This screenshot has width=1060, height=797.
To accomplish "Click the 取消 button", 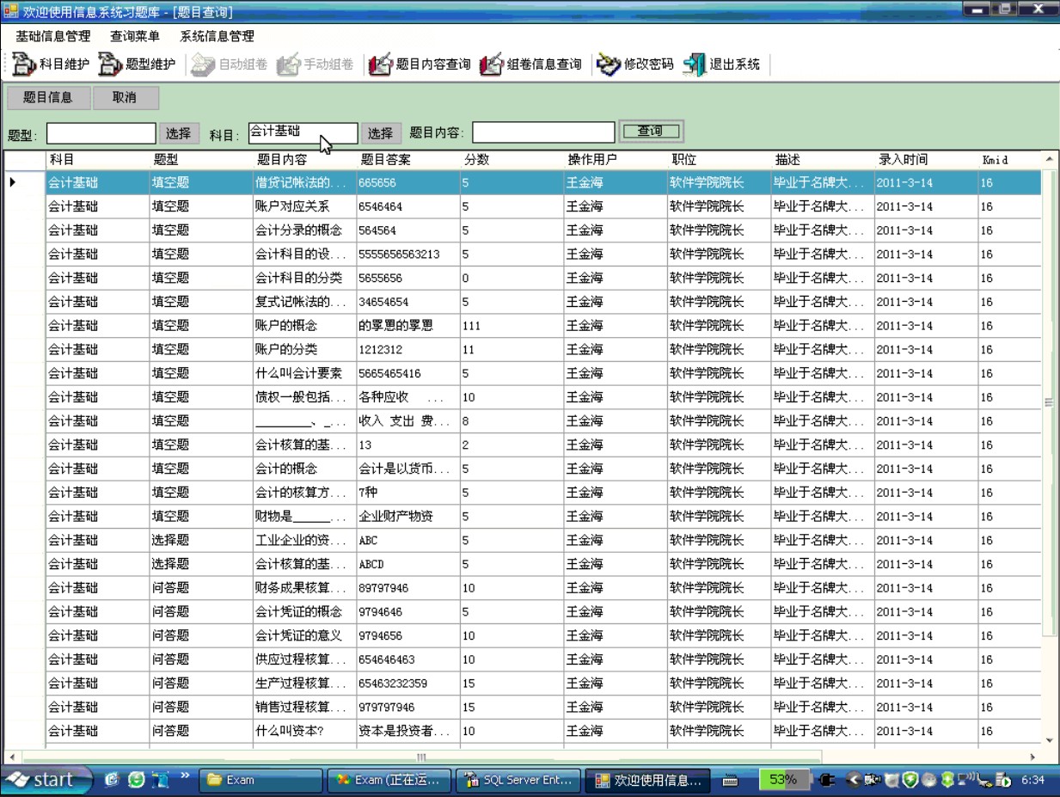I will pos(126,97).
